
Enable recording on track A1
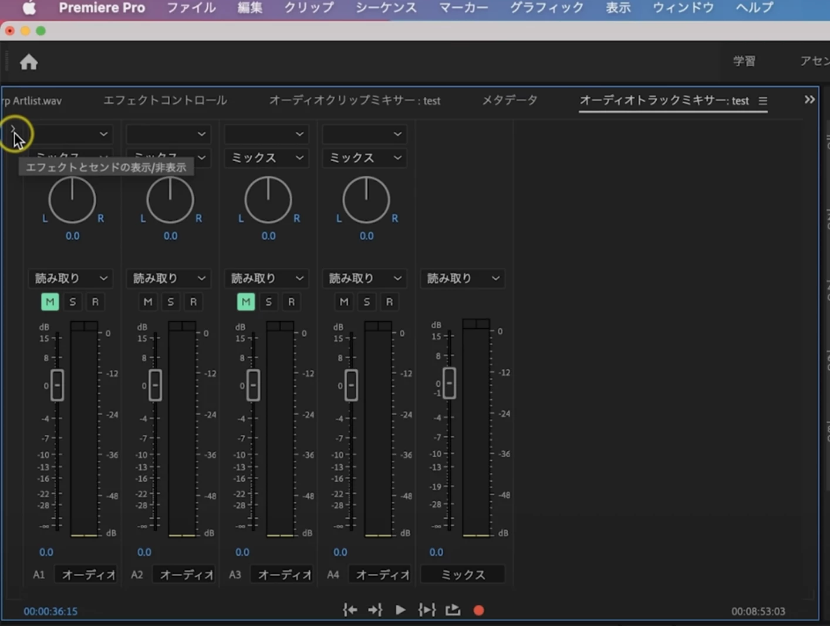click(95, 302)
